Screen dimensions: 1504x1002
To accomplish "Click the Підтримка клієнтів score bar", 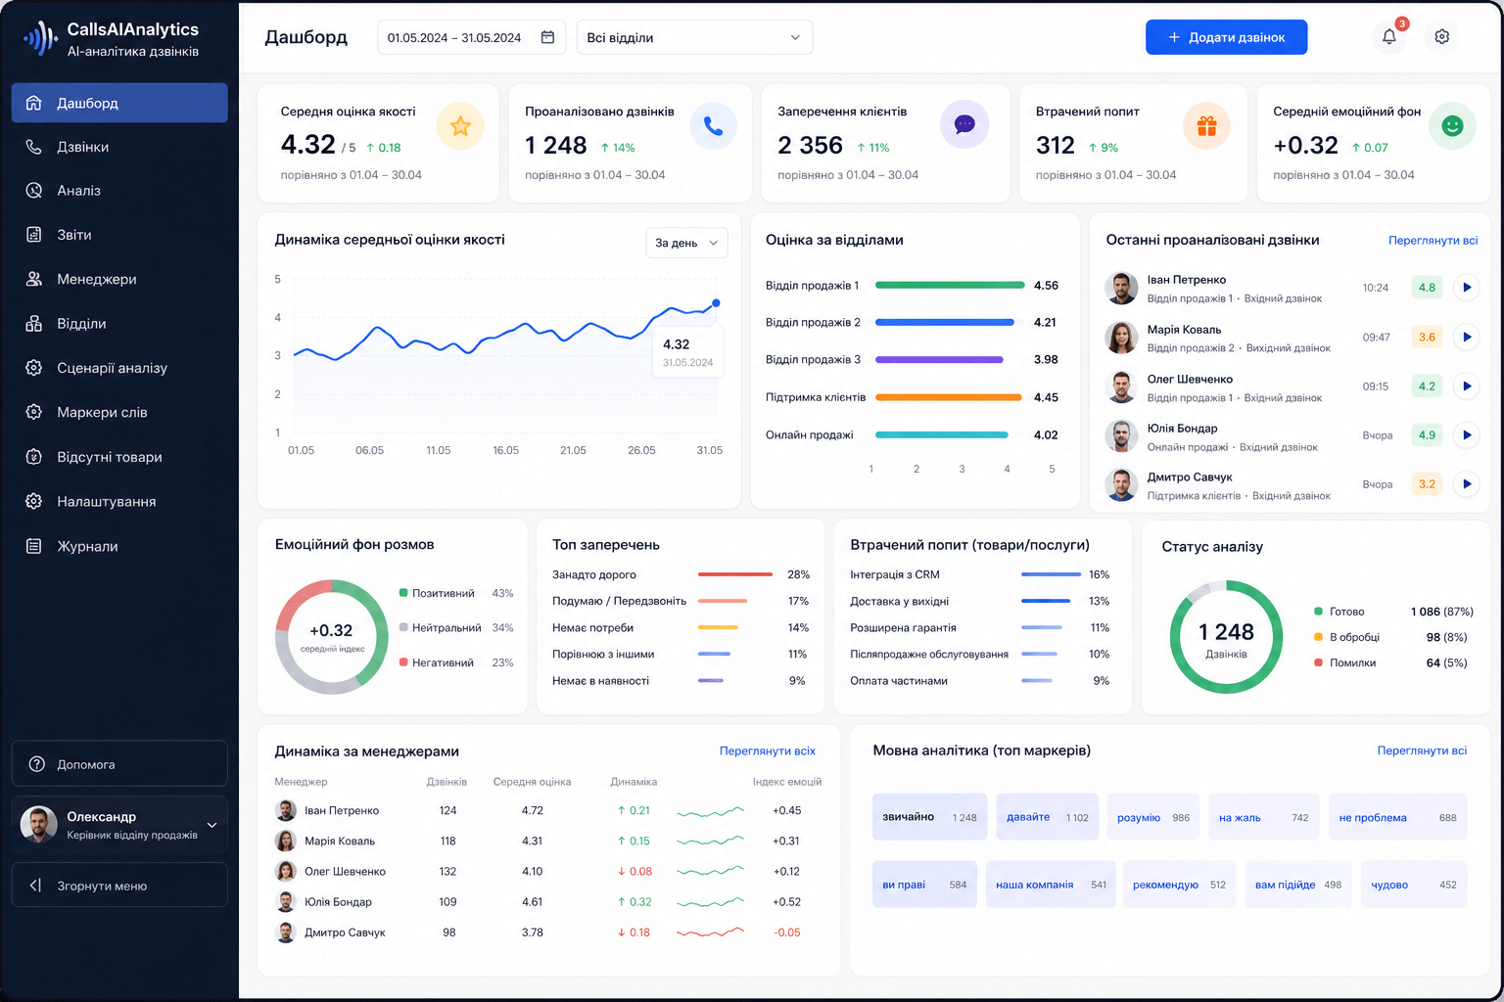I will [x=949, y=397].
